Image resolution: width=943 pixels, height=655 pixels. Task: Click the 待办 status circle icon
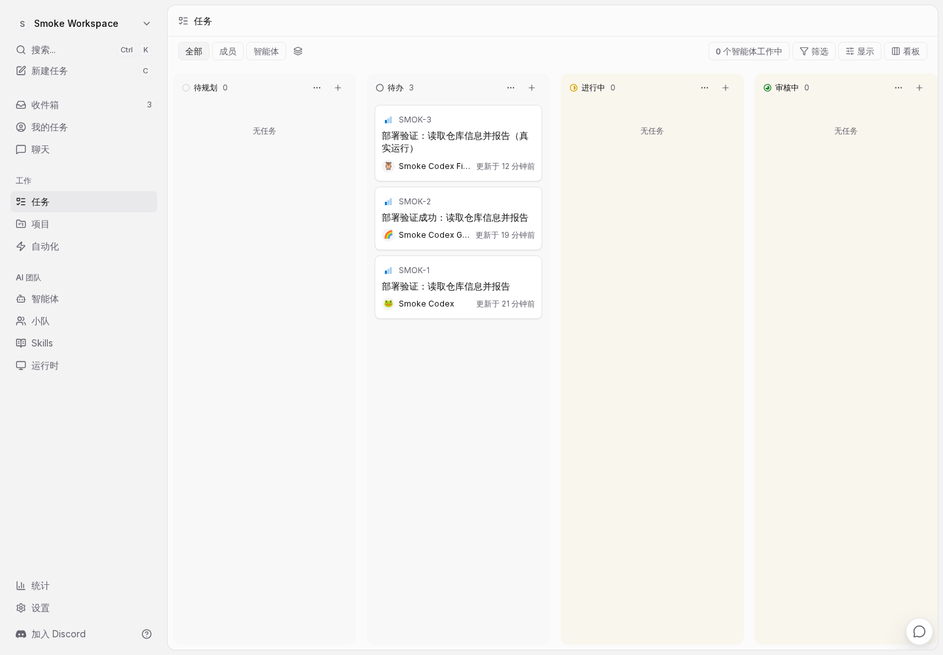coord(380,88)
